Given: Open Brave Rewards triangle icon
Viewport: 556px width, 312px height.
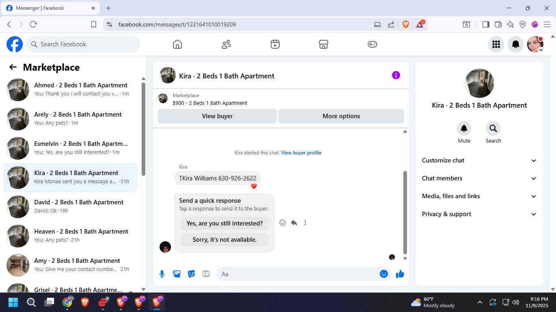Looking at the screenshot, I should (420, 24).
